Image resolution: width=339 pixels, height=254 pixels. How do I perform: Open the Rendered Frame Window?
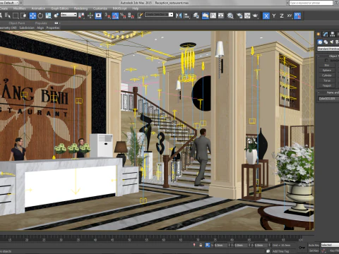point(247,16)
